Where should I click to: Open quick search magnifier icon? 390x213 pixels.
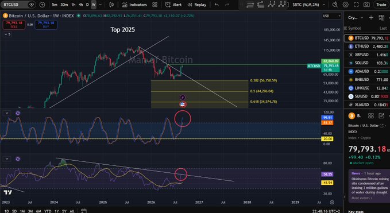pyautogui.click(x=335, y=5)
